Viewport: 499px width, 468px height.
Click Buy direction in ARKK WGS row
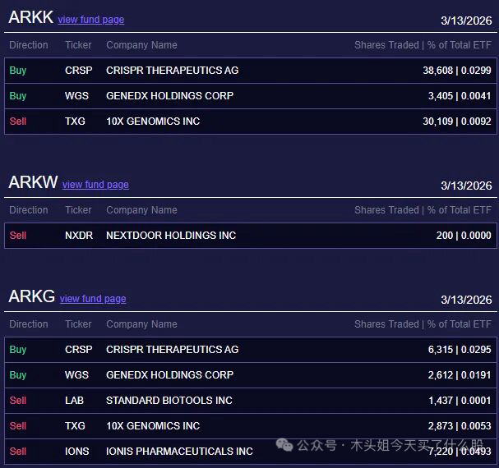[x=18, y=96]
